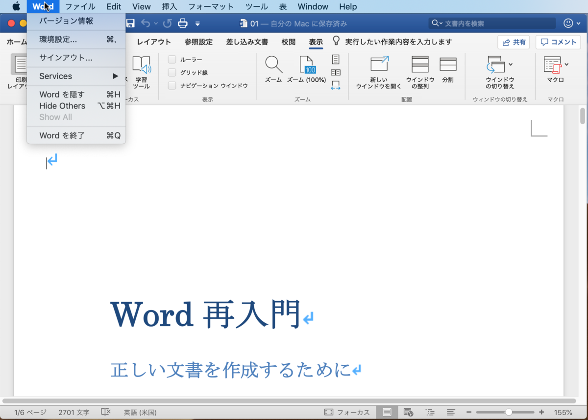
Task: Toggle the Navigation Window (ナビゲーション ウインドウ) checkbox
Action: tap(172, 86)
